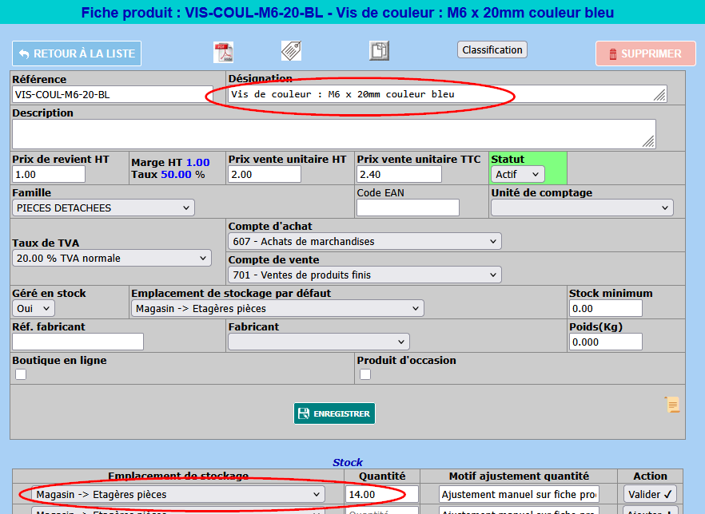Open the Unité de comptage dropdown
The image size is (705, 514).
pos(582,208)
